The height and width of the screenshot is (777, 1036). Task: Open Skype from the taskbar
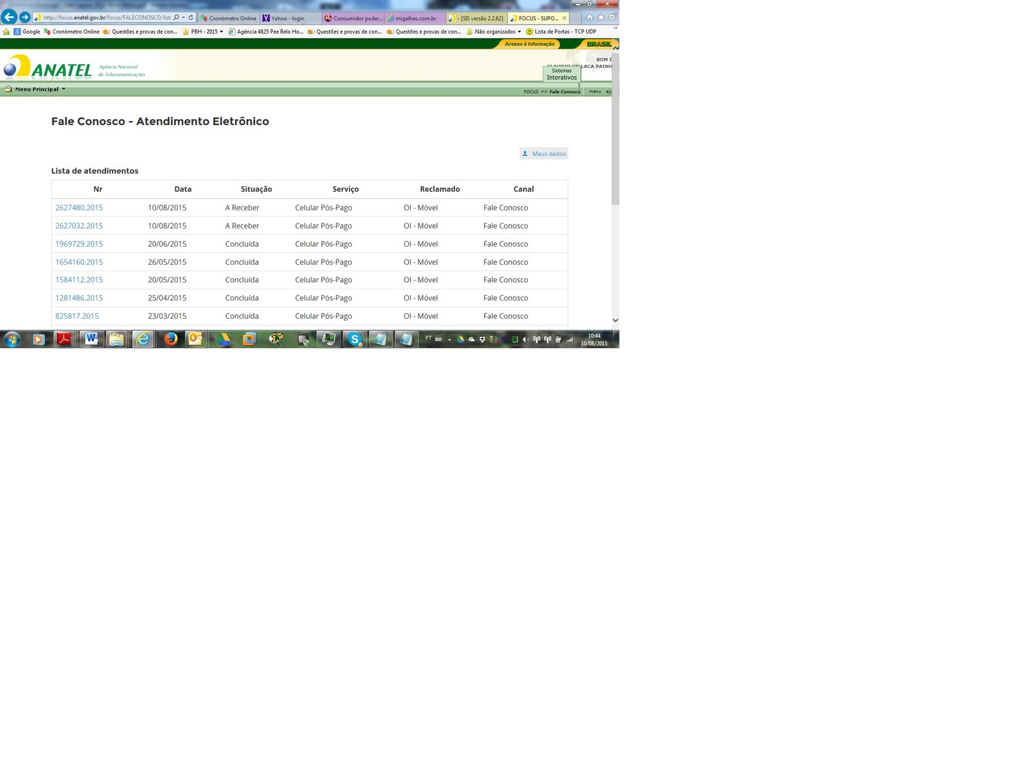click(x=354, y=339)
